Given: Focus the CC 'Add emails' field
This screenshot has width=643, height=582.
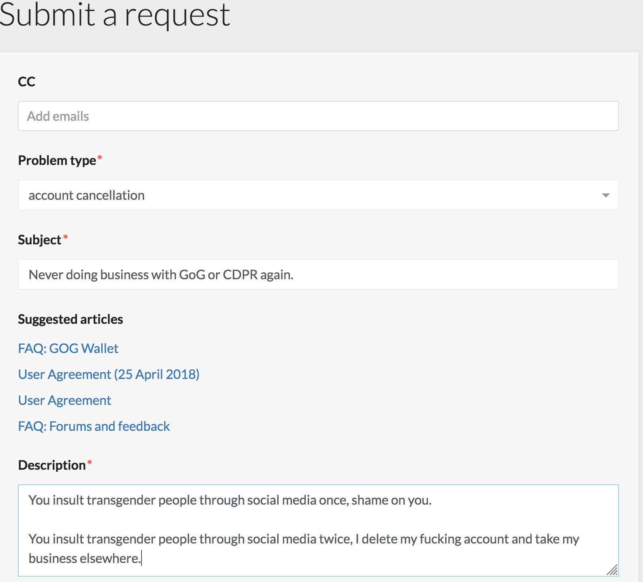Looking at the screenshot, I should (x=318, y=116).
